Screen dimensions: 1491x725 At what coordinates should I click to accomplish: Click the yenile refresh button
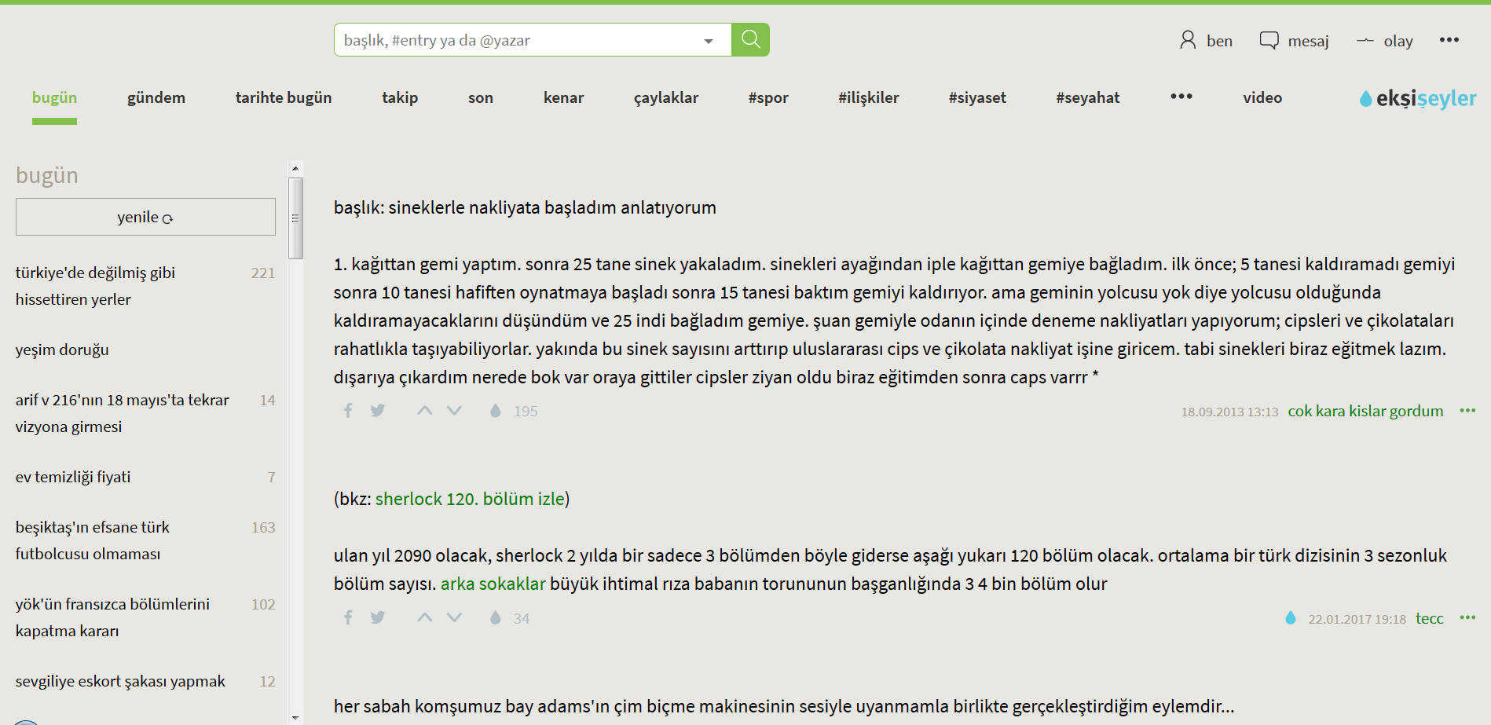(x=145, y=217)
